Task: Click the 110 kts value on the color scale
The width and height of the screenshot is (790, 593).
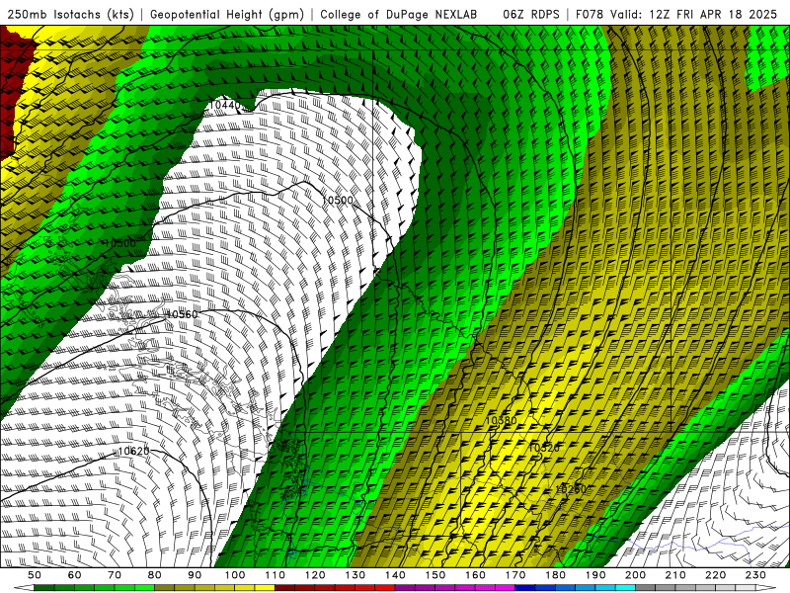Action: (x=276, y=575)
